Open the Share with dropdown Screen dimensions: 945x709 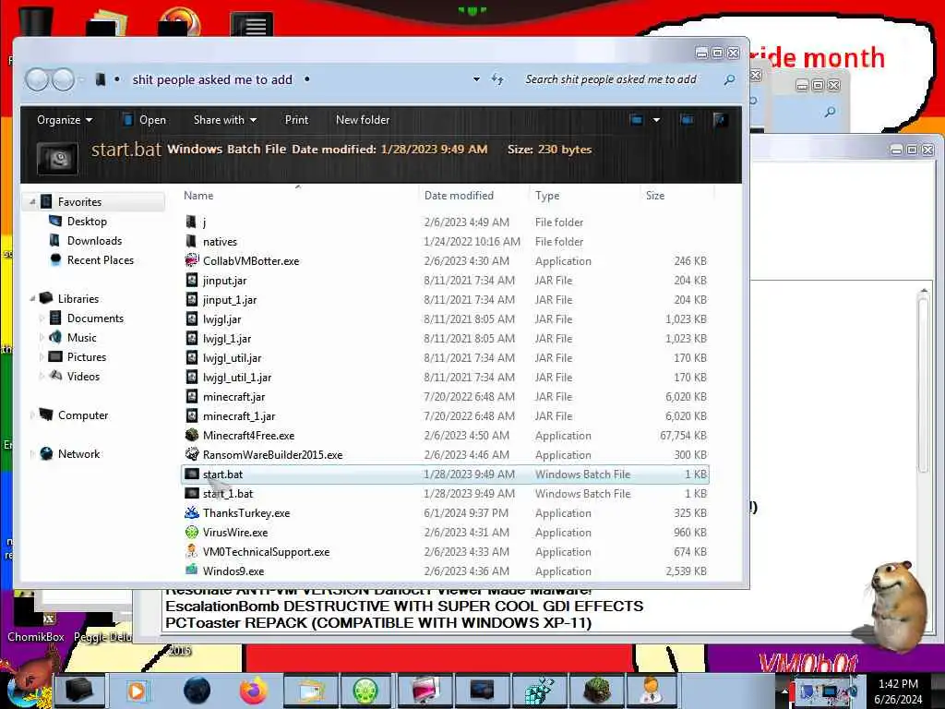tap(225, 120)
